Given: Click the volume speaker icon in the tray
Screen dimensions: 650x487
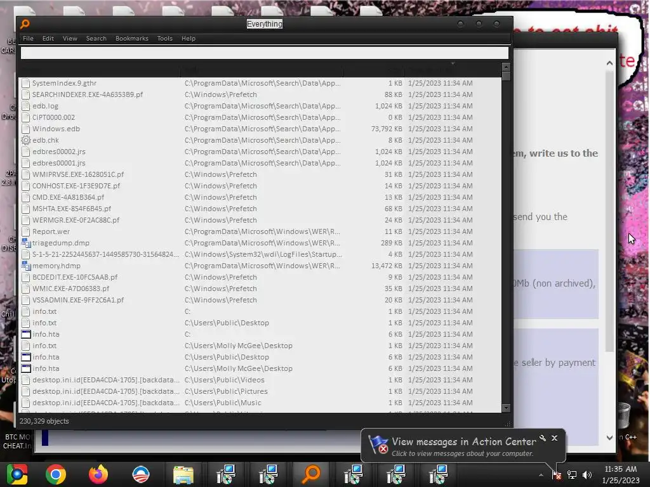Looking at the screenshot, I should pos(587,475).
